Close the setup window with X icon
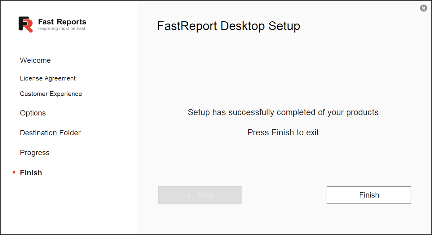The height and width of the screenshot is (235, 432). coord(423,8)
